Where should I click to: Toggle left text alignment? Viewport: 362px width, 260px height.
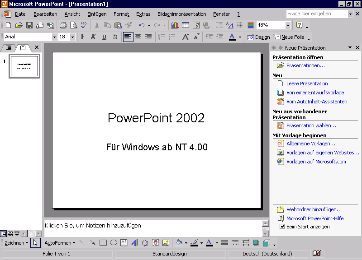pos(128,37)
